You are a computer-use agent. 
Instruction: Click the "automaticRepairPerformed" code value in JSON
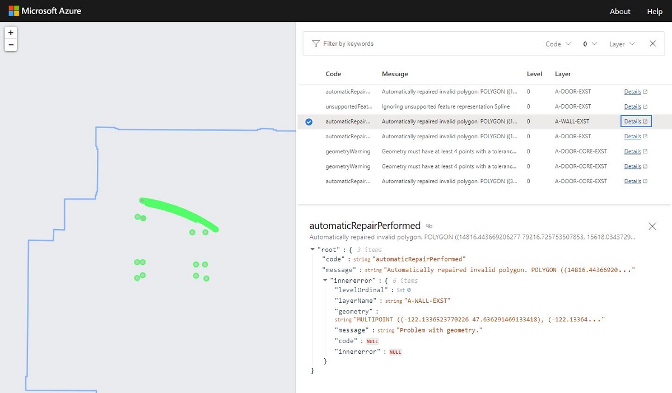tap(418, 259)
